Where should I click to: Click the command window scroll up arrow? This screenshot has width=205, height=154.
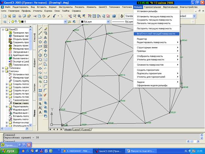click(x=202, y=135)
